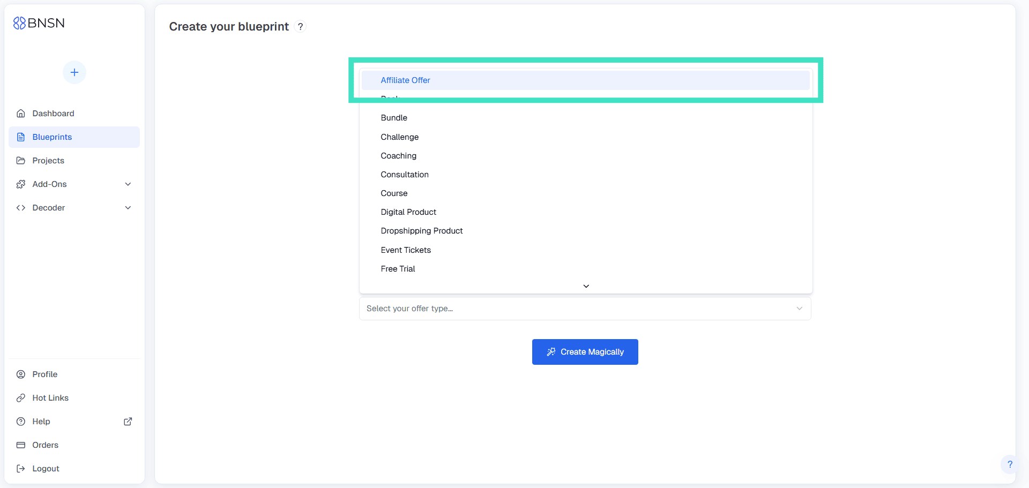
Task: Choose Affiliate Offer from the list
Action: click(406, 80)
